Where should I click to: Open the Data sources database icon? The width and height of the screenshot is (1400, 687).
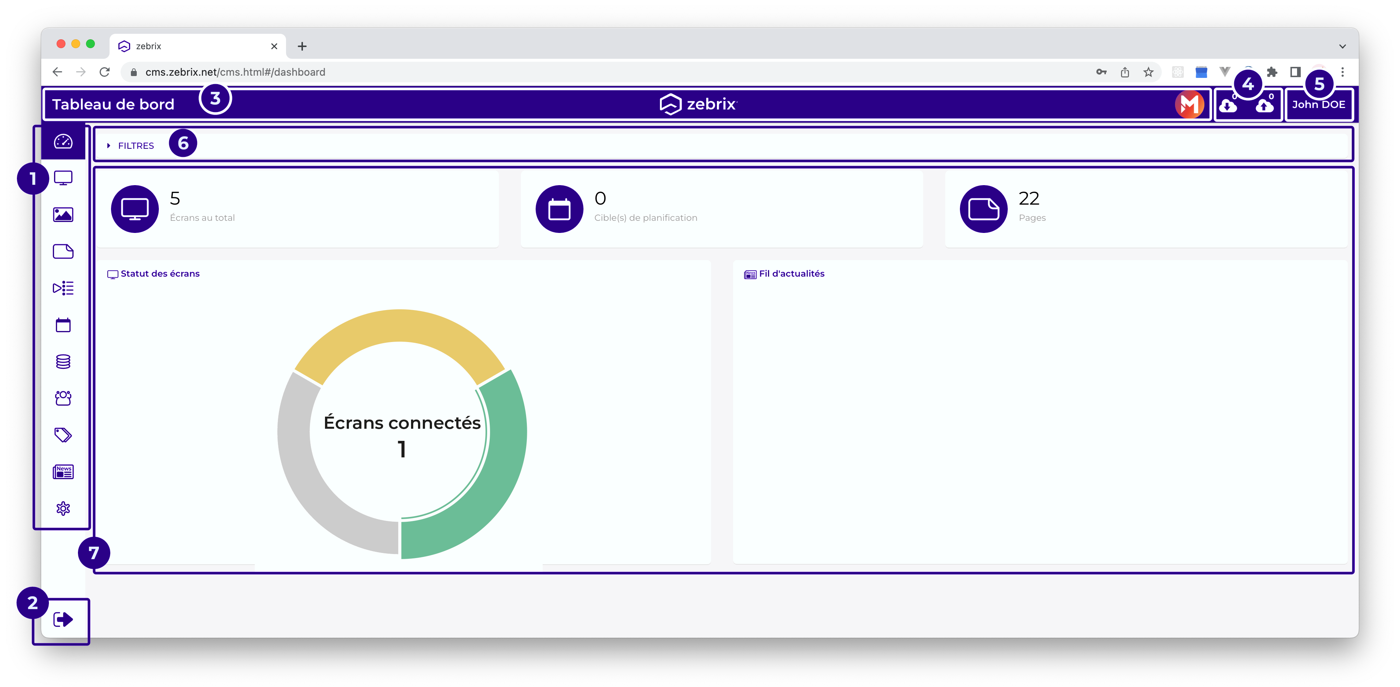pos(63,362)
